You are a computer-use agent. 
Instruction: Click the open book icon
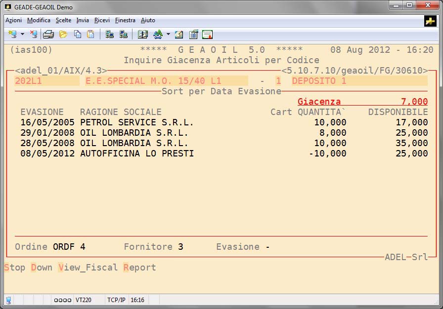coord(143,34)
